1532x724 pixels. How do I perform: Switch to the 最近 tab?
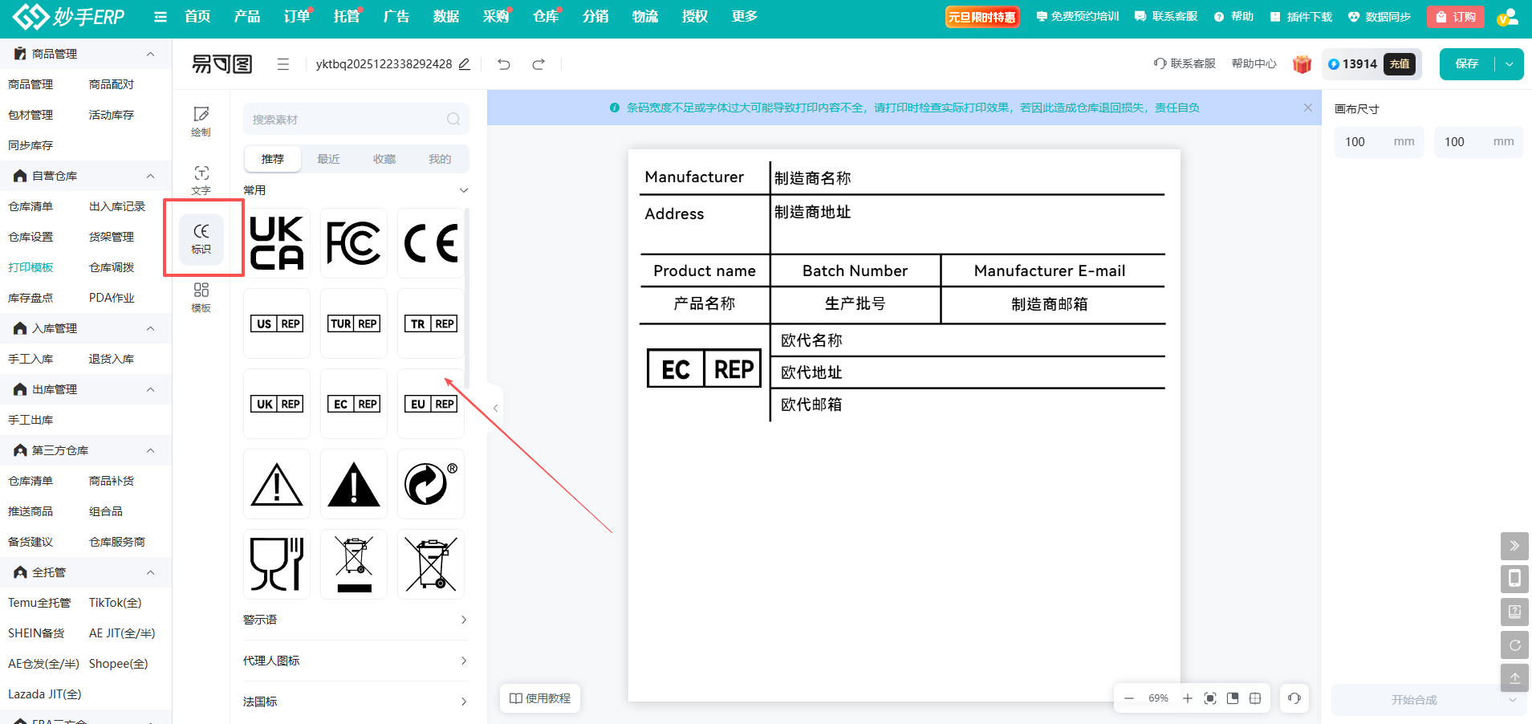click(328, 159)
